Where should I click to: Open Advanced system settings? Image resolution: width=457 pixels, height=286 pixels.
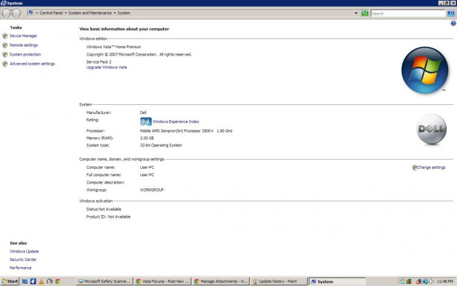pos(32,64)
